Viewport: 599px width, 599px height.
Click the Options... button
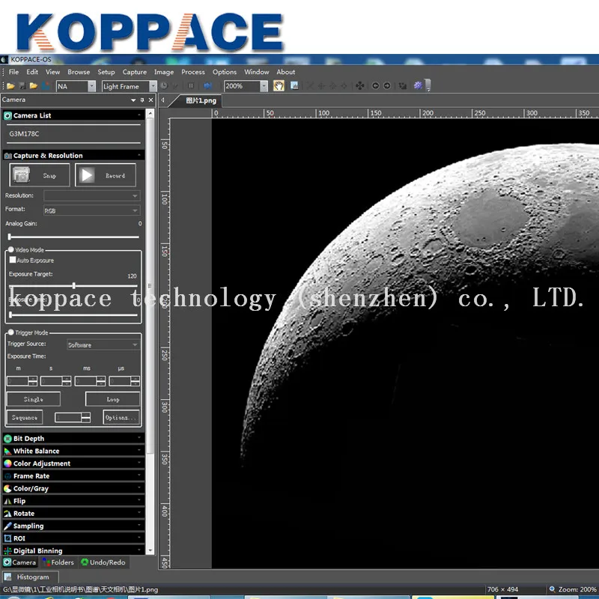[x=121, y=418]
